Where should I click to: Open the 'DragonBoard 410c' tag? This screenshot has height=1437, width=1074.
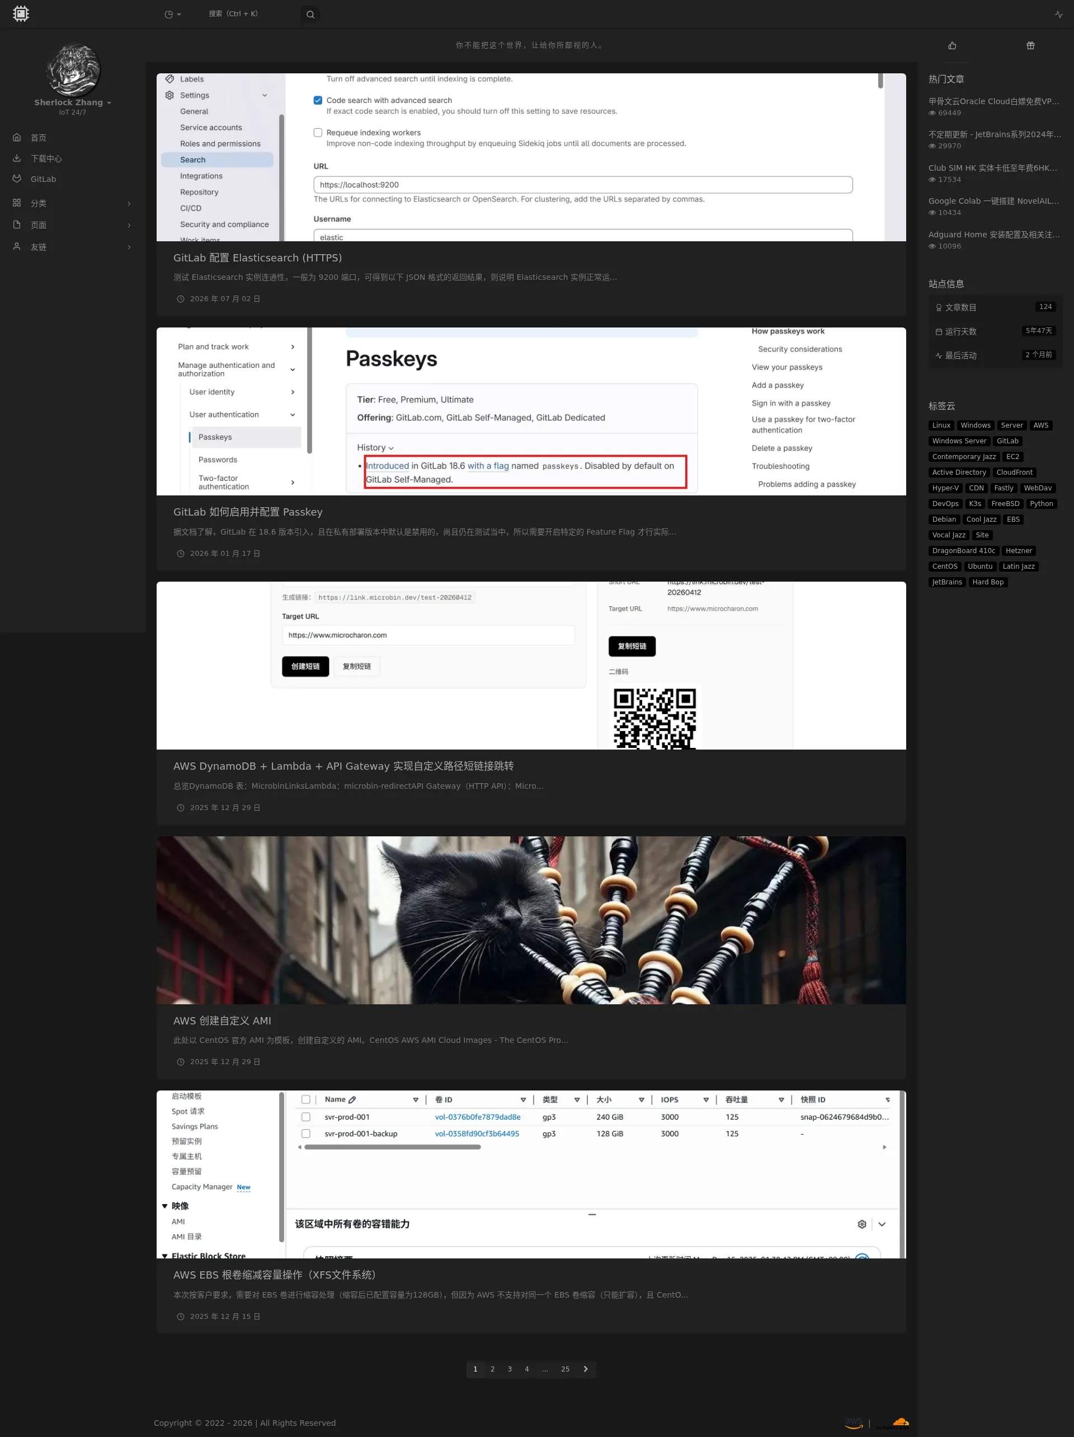(x=964, y=551)
